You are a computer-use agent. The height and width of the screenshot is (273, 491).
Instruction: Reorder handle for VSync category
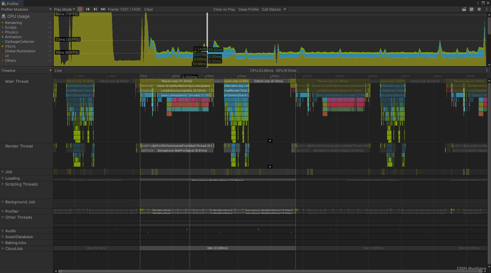49,46
